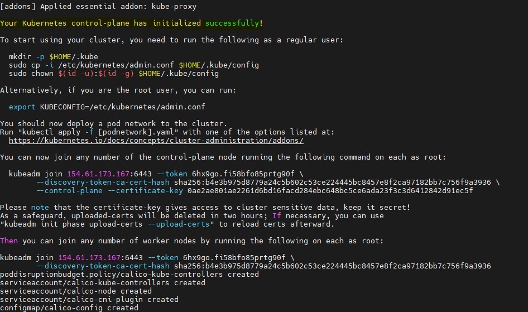Click the 'As a safeguard, uploaded-certs' line
The width and height of the screenshot is (528, 312).
click(x=191, y=216)
